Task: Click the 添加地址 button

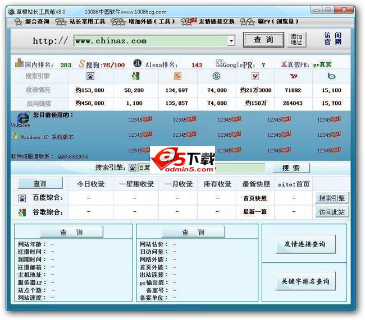Action: pyautogui.click(x=296, y=40)
